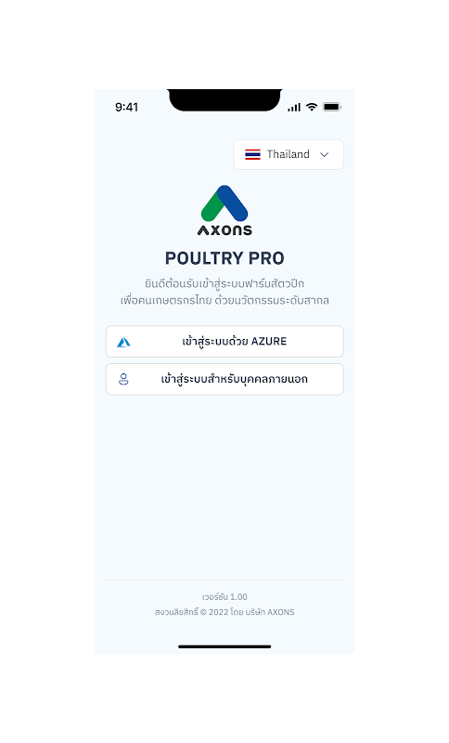Click the AXONS wordmark under logo
This screenshot has width=449, height=743.
point(224,230)
